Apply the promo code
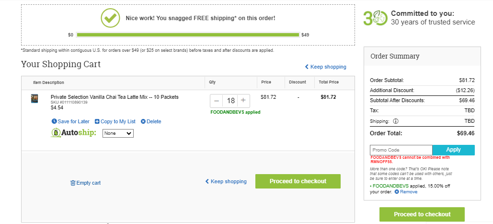 453,150
